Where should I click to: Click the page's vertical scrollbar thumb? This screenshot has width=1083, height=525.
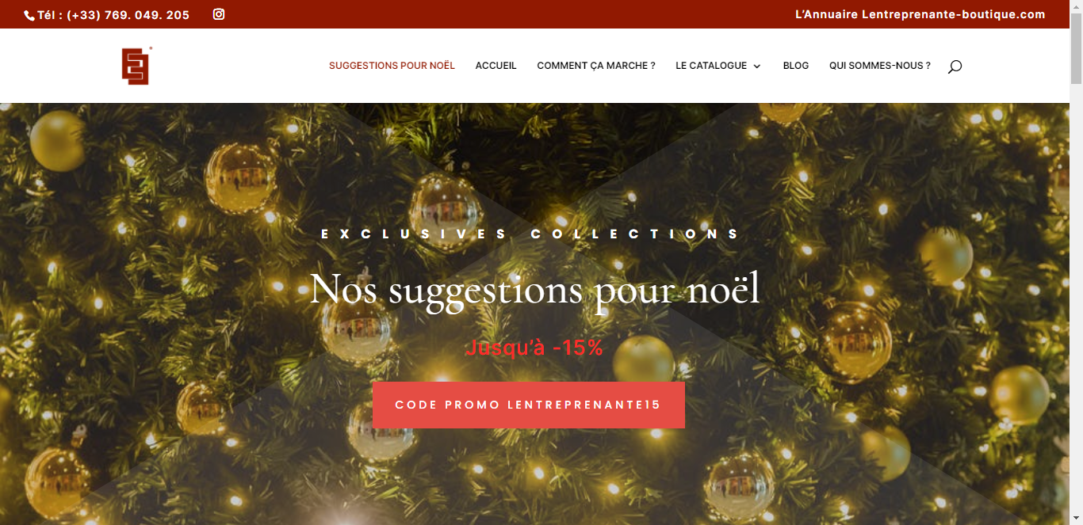click(x=1076, y=48)
